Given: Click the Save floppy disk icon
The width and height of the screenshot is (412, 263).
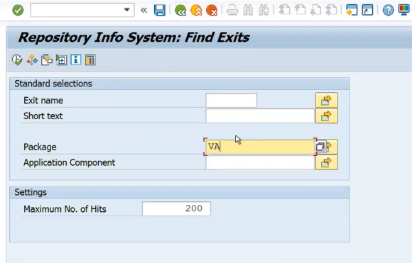Looking at the screenshot, I should (x=160, y=10).
